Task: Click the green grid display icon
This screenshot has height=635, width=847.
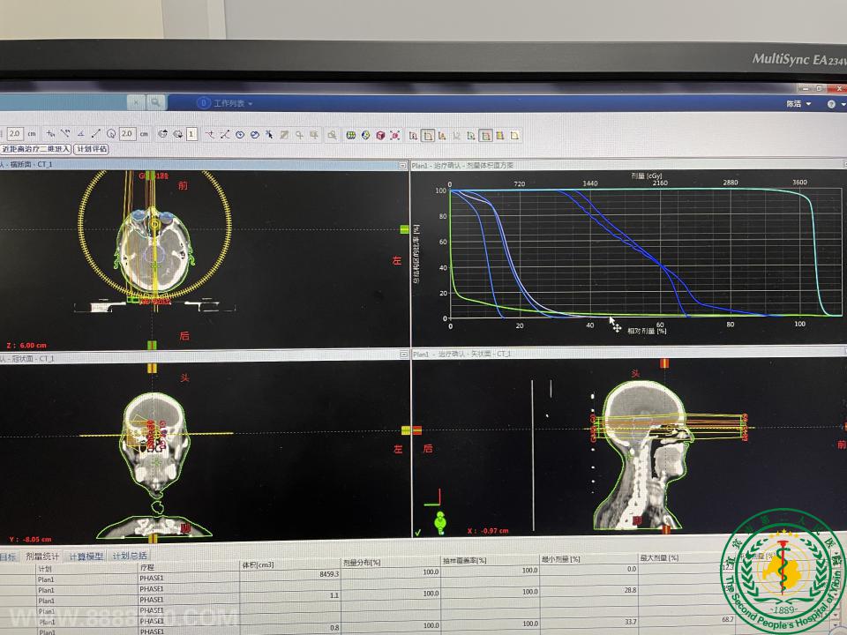Action: [350, 135]
